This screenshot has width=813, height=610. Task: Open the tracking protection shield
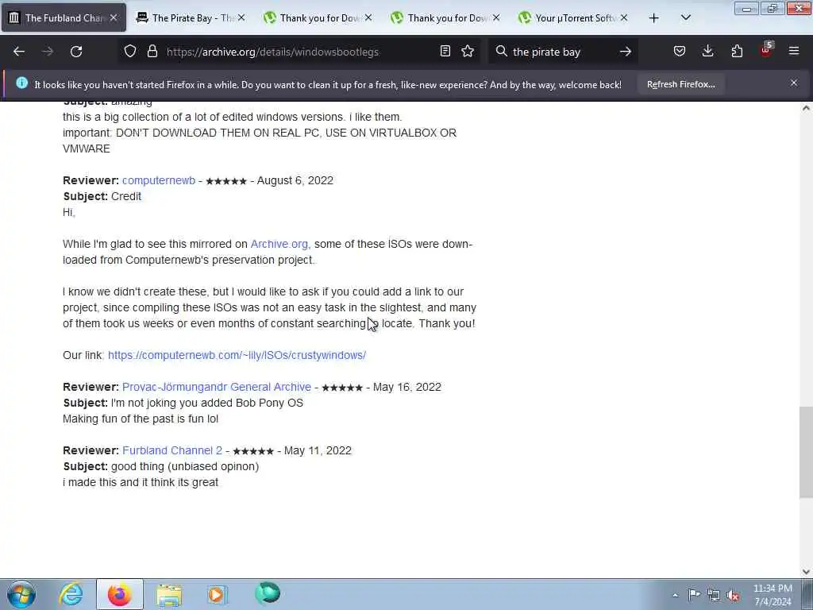(x=130, y=52)
